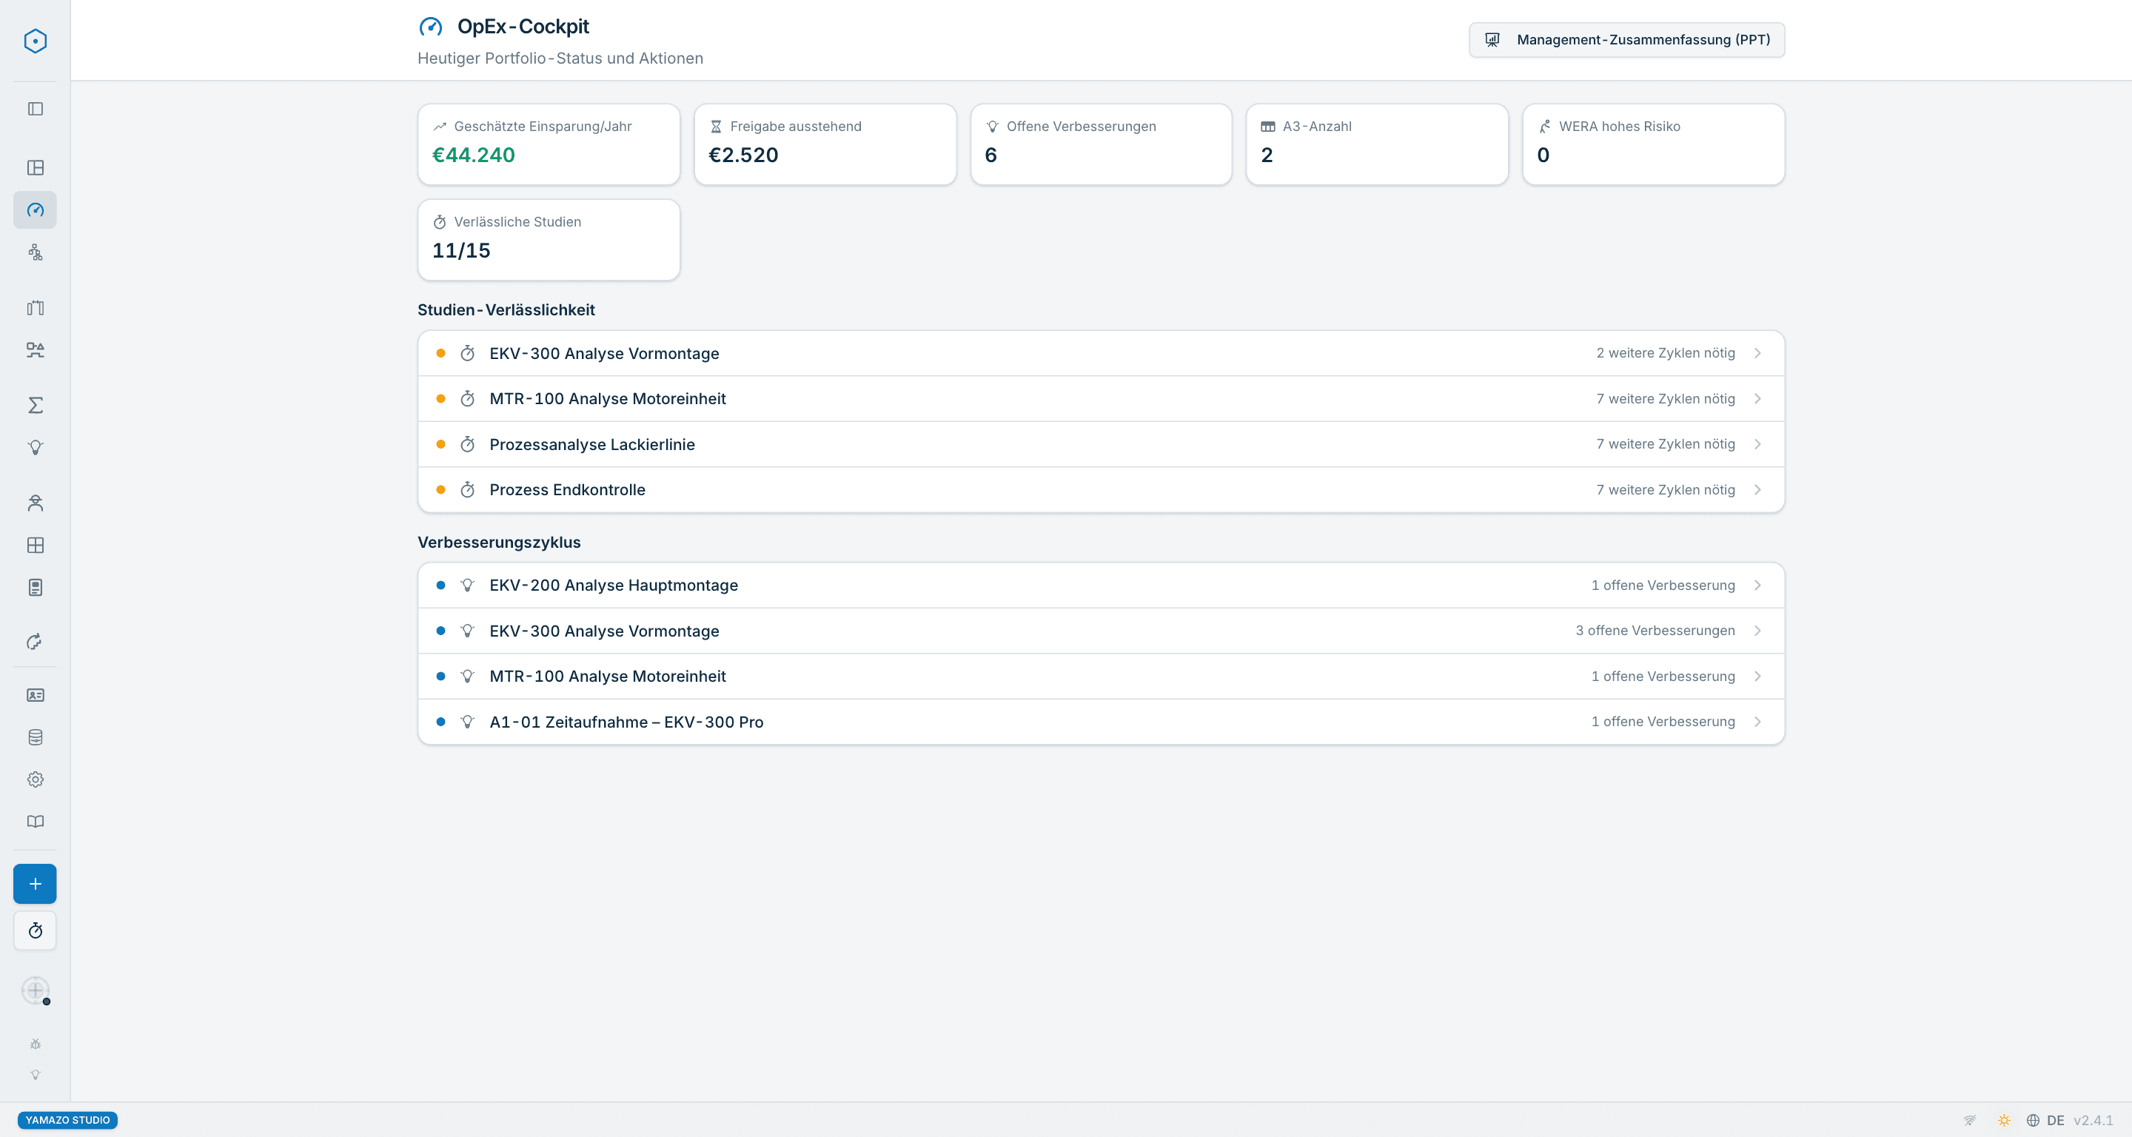2132x1137 pixels.
Task: Click '2 weitere Zyklen nötig' text
Action: [1665, 353]
